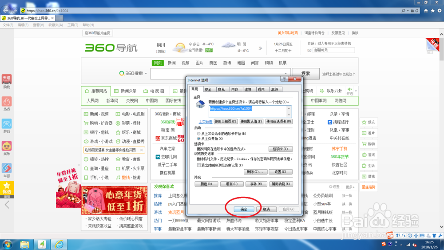Select 从上次会话中的选项卡开始 radio option
The image size is (444, 250).
coord(198,134)
